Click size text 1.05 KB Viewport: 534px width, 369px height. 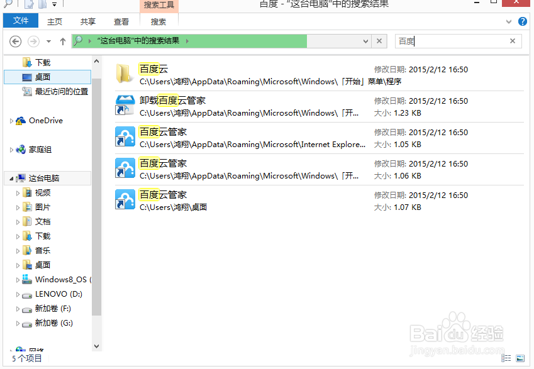[408, 145]
